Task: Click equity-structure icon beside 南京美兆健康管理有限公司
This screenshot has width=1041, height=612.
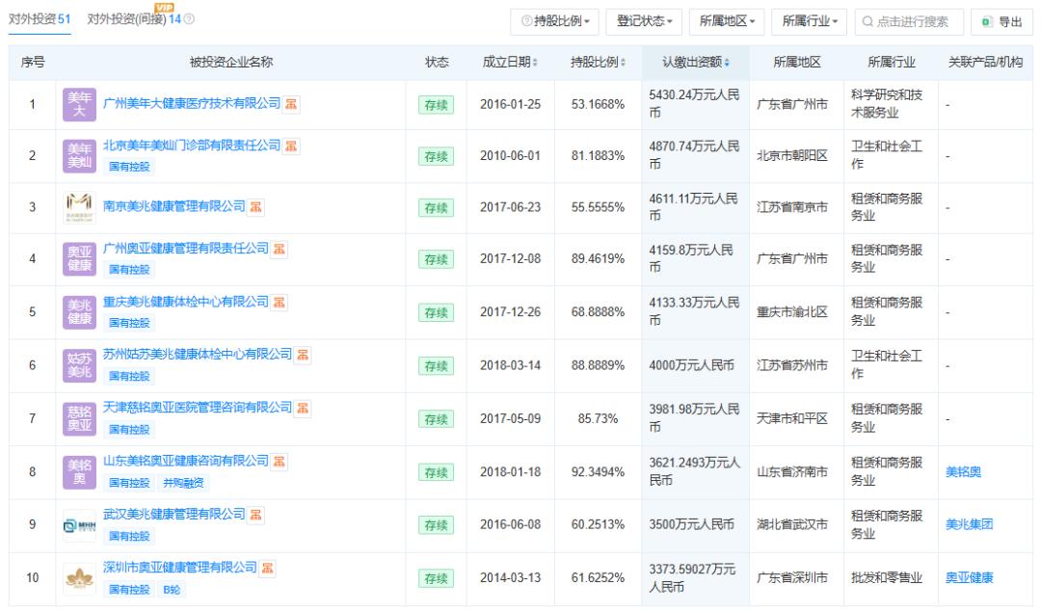Action: coord(255,207)
